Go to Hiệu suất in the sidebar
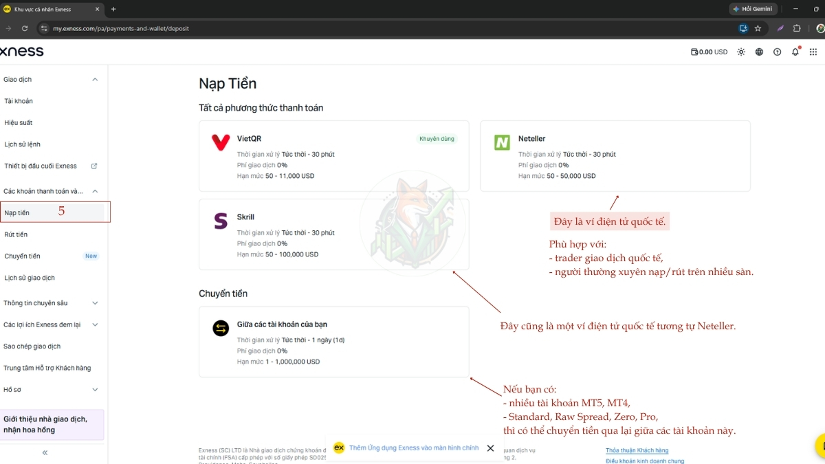Screen dimensions: 825x464 point(19,122)
